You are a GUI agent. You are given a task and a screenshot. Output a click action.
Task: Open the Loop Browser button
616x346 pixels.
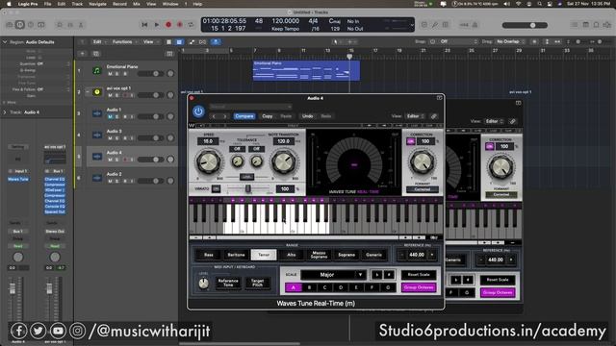597,25
